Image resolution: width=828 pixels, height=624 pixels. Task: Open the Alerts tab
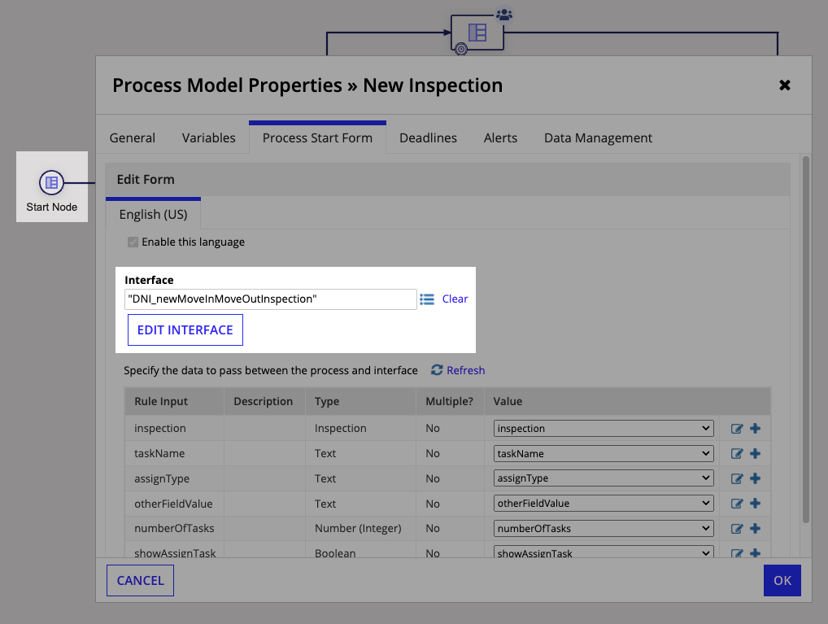point(500,138)
